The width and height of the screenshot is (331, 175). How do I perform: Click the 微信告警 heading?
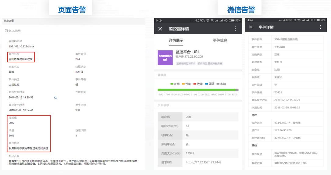(241, 10)
